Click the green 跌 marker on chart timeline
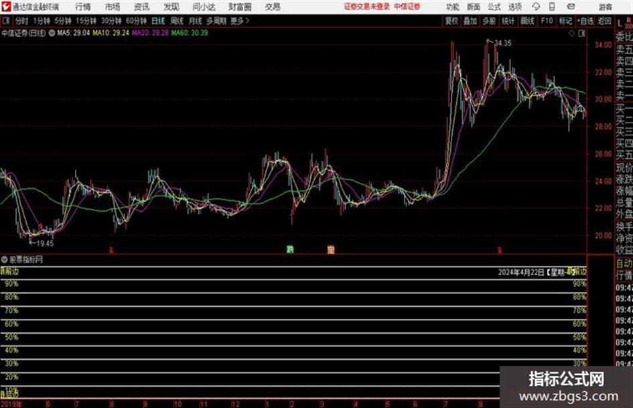 point(290,249)
